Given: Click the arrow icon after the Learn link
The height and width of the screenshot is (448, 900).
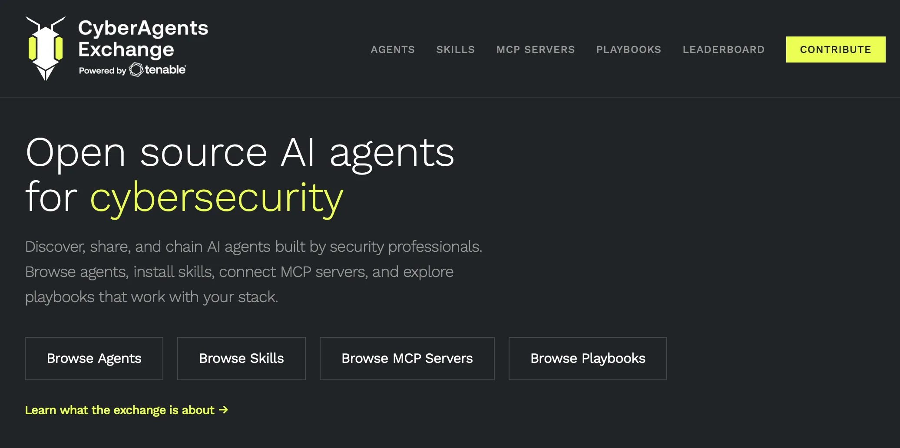Looking at the screenshot, I should 223,410.
